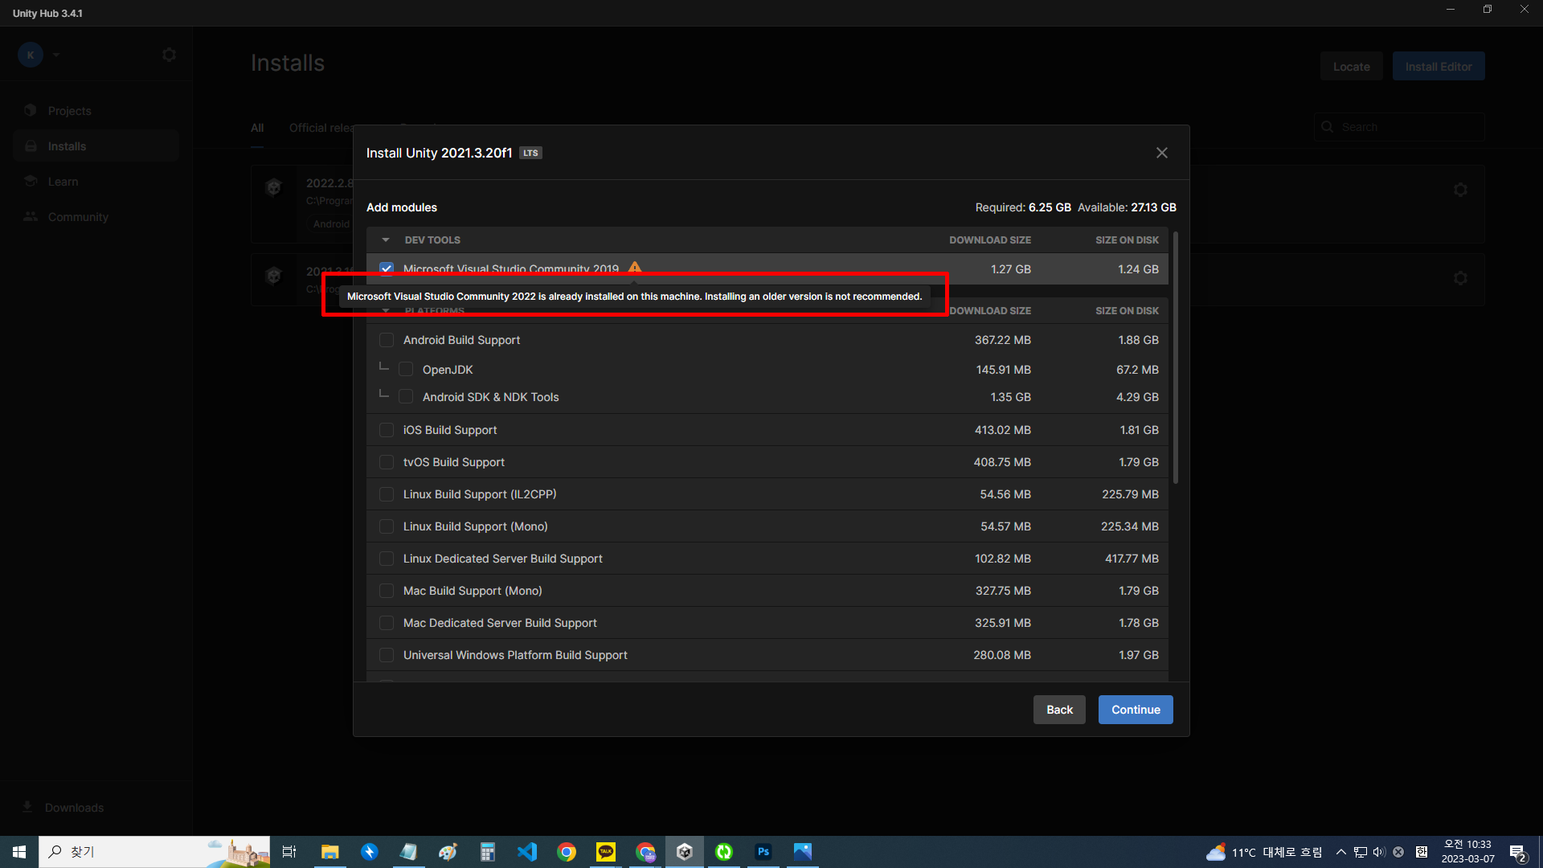Image resolution: width=1543 pixels, height=868 pixels.
Task: Enable tvOS Build Support
Action: coord(387,462)
